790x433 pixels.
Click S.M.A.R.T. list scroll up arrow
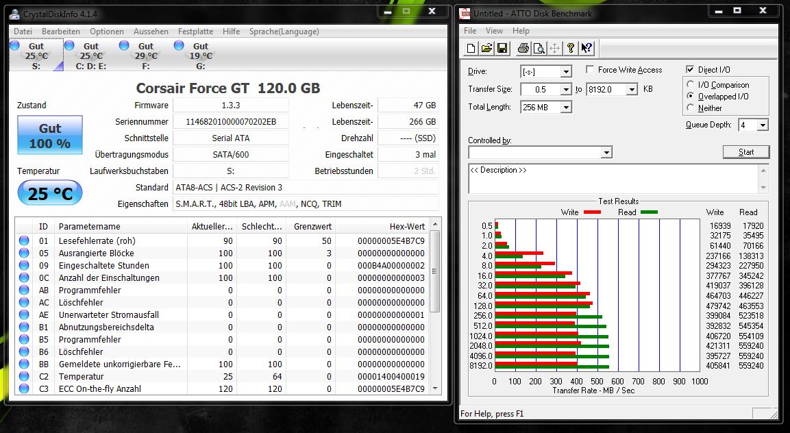(x=435, y=224)
